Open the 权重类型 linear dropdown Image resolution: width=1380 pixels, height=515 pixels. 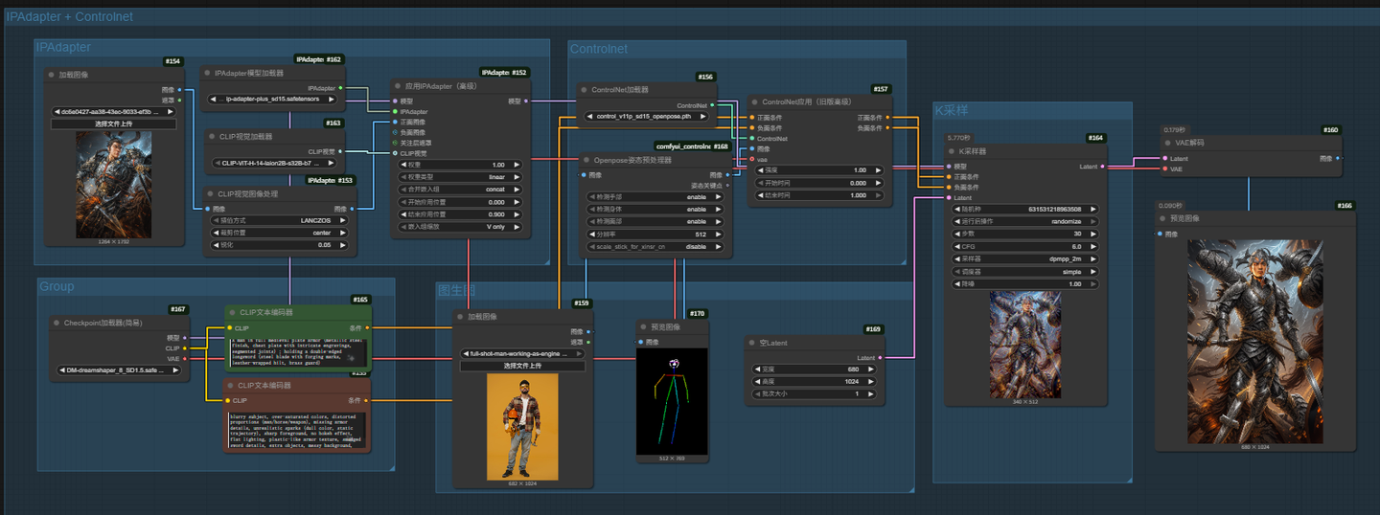click(459, 177)
